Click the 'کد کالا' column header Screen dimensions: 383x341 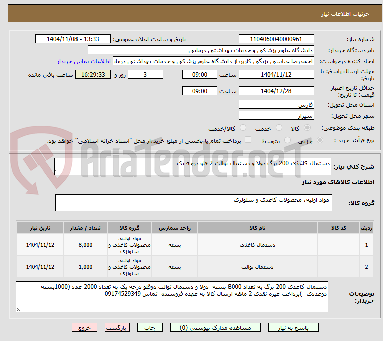point(338,228)
